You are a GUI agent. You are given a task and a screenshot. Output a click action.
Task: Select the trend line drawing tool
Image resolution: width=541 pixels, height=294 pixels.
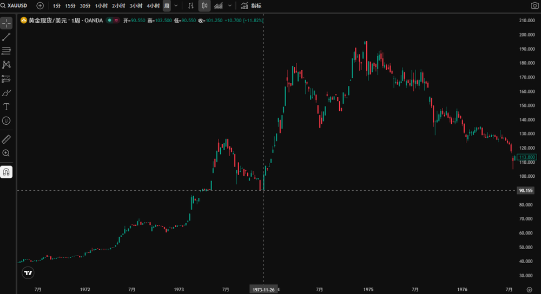(x=6, y=37)
